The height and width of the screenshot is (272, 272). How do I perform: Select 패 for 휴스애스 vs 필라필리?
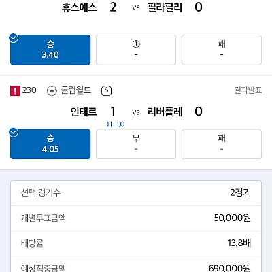pyautogui.click(x=222, y=50)
